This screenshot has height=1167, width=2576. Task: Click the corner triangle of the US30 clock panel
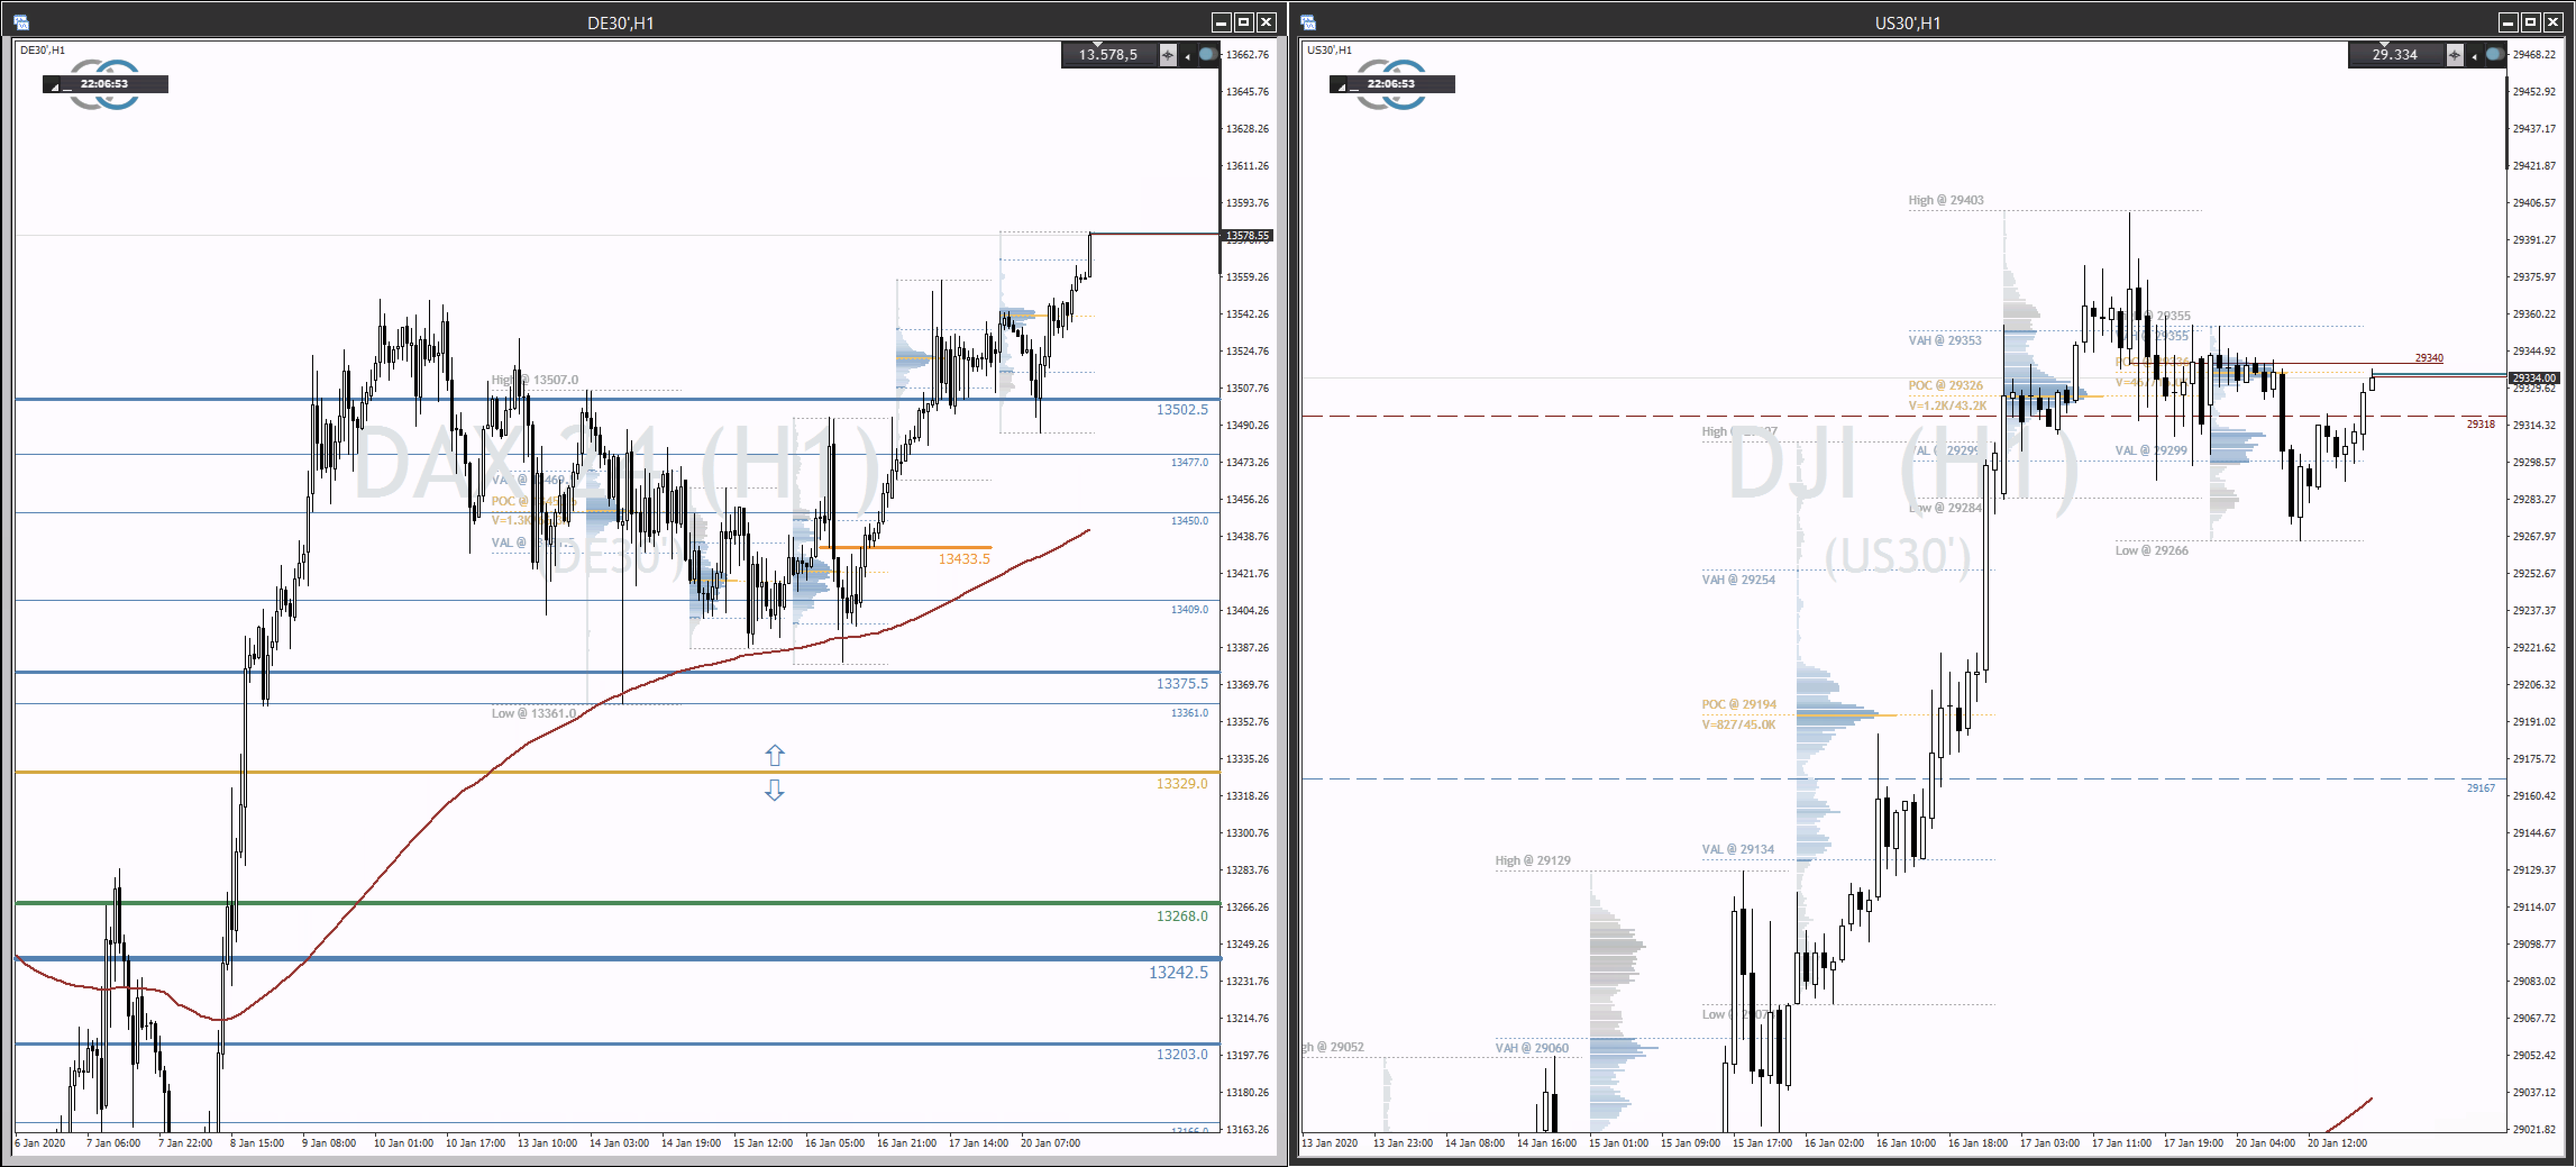coord(1341,87)
